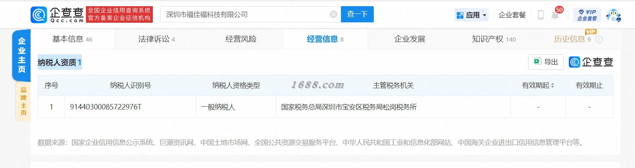Screen dimensions: 635x168
Task: Click the 企查查 watermark logo near 导出
Action: (591, 62)
